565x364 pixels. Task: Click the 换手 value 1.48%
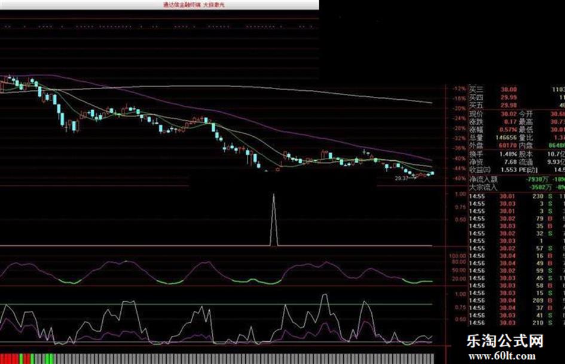click(x=508, y=154)
